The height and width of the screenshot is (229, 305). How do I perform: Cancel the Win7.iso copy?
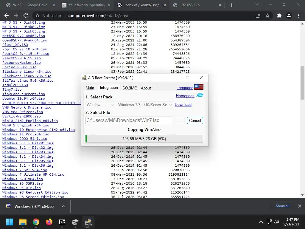(x=195, y=120)
